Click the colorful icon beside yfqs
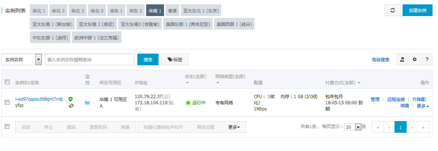Viewport: 438px width, 151px height. point(71,106)
